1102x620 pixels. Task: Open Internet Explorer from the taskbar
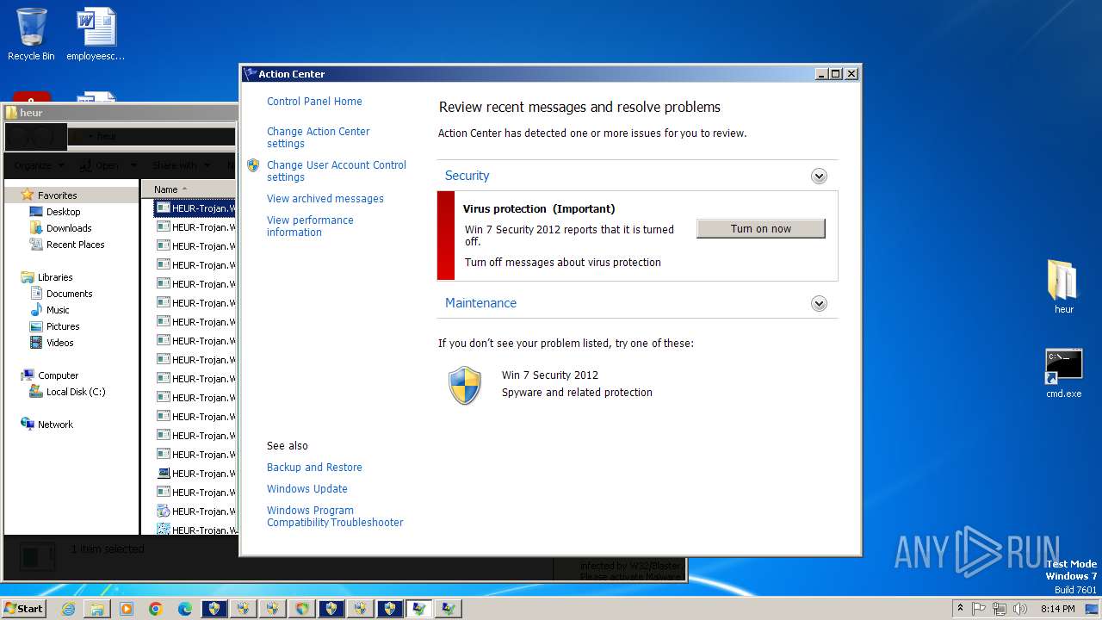68,609
